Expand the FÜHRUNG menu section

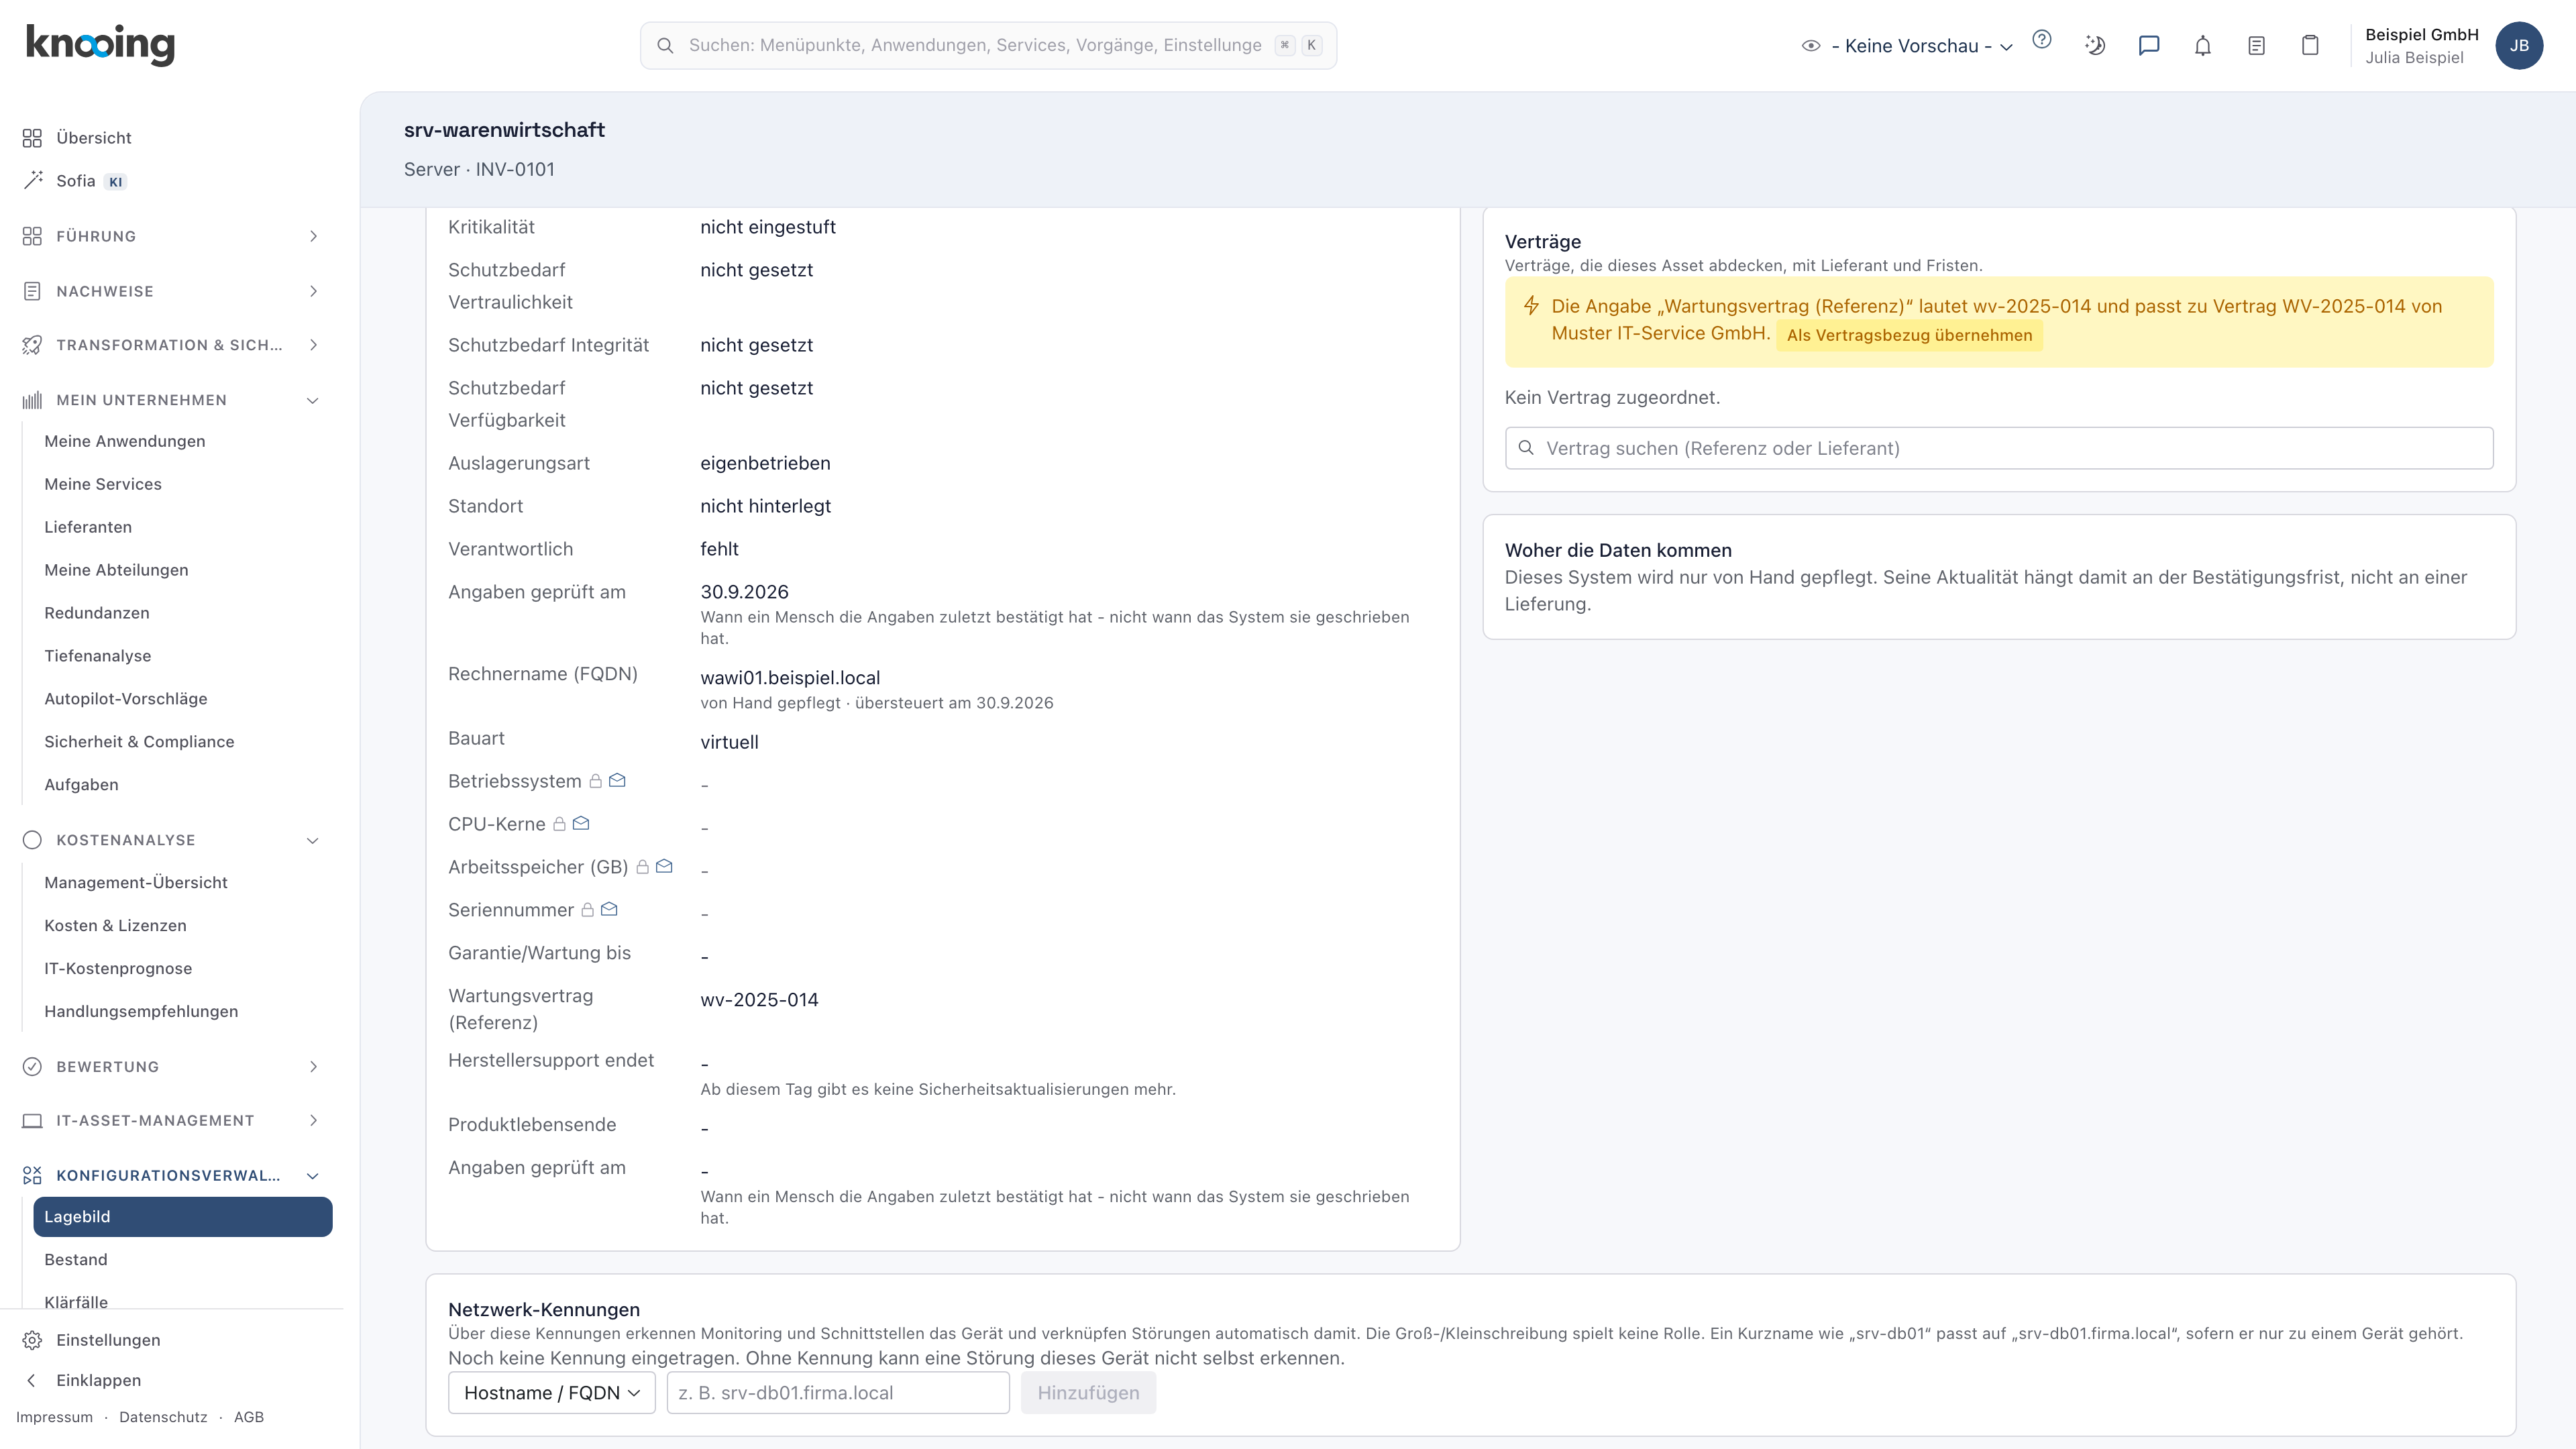pyautogui.click(x=172, y=236)
